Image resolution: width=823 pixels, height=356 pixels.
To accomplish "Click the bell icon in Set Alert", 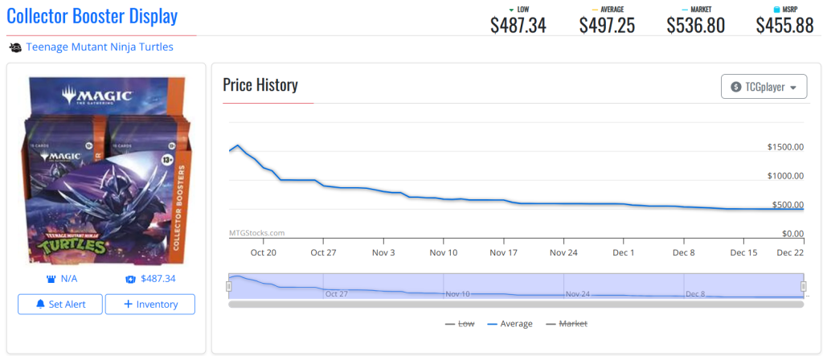I will pos(39,305).
